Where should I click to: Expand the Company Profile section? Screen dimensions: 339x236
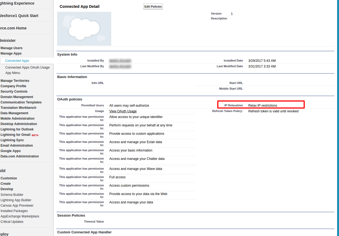[13, 86]
